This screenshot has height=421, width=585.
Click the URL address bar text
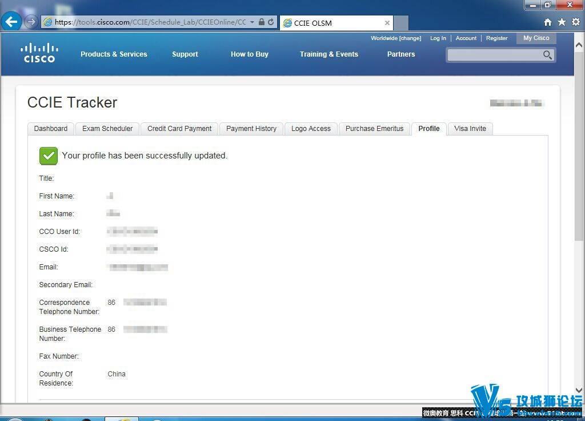coord(150,22)
